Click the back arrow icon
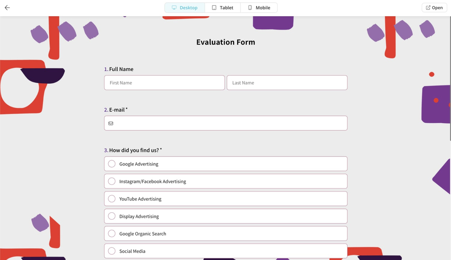This screenshot has width=451, height=260. [x=7, y=8]
